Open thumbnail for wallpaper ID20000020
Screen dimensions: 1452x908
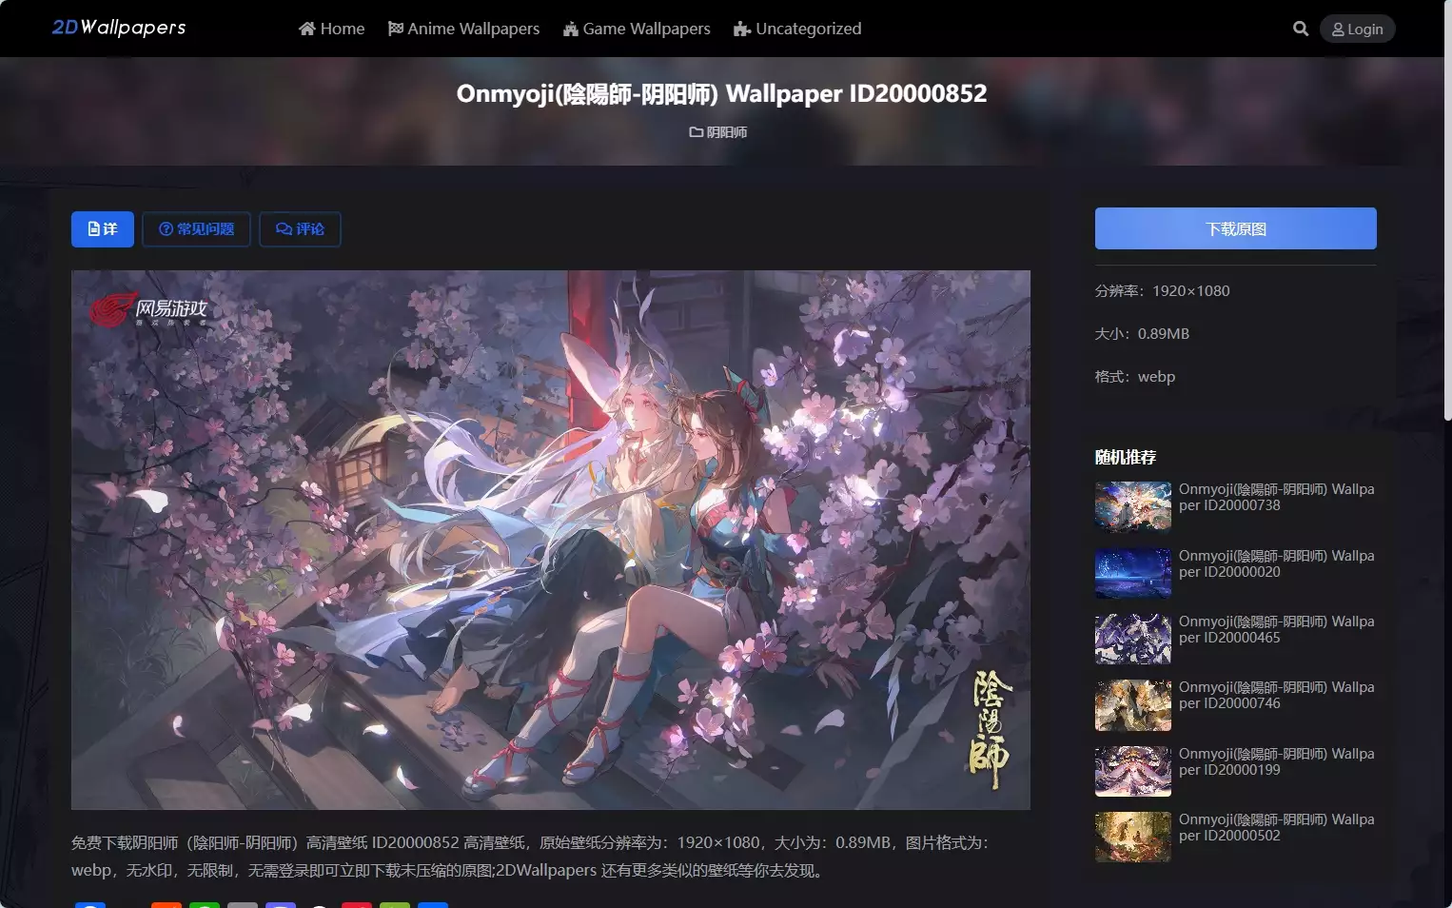(x=1133, y=573)
